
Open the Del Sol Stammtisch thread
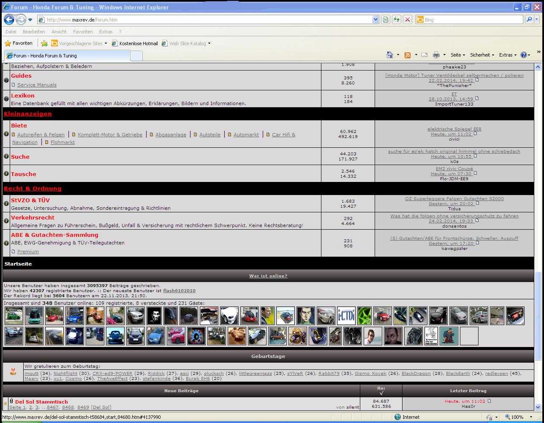coord(41,401)
